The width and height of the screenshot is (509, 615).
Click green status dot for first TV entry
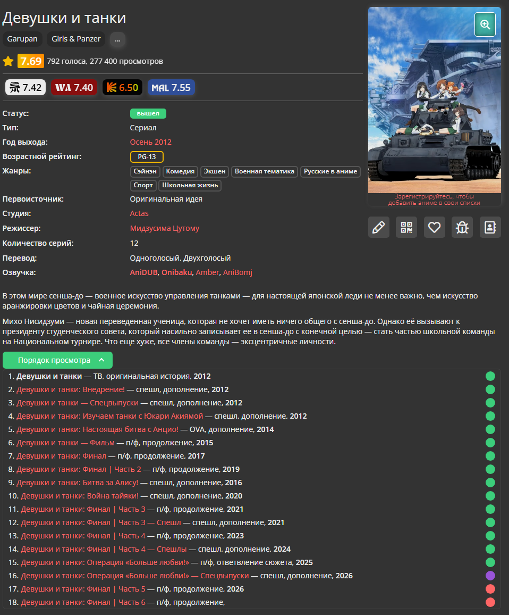[490, 376]
